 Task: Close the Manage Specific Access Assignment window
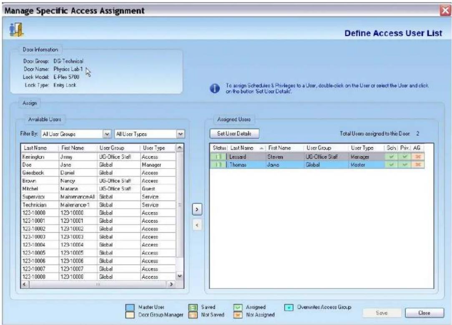(x=446, y=11)
